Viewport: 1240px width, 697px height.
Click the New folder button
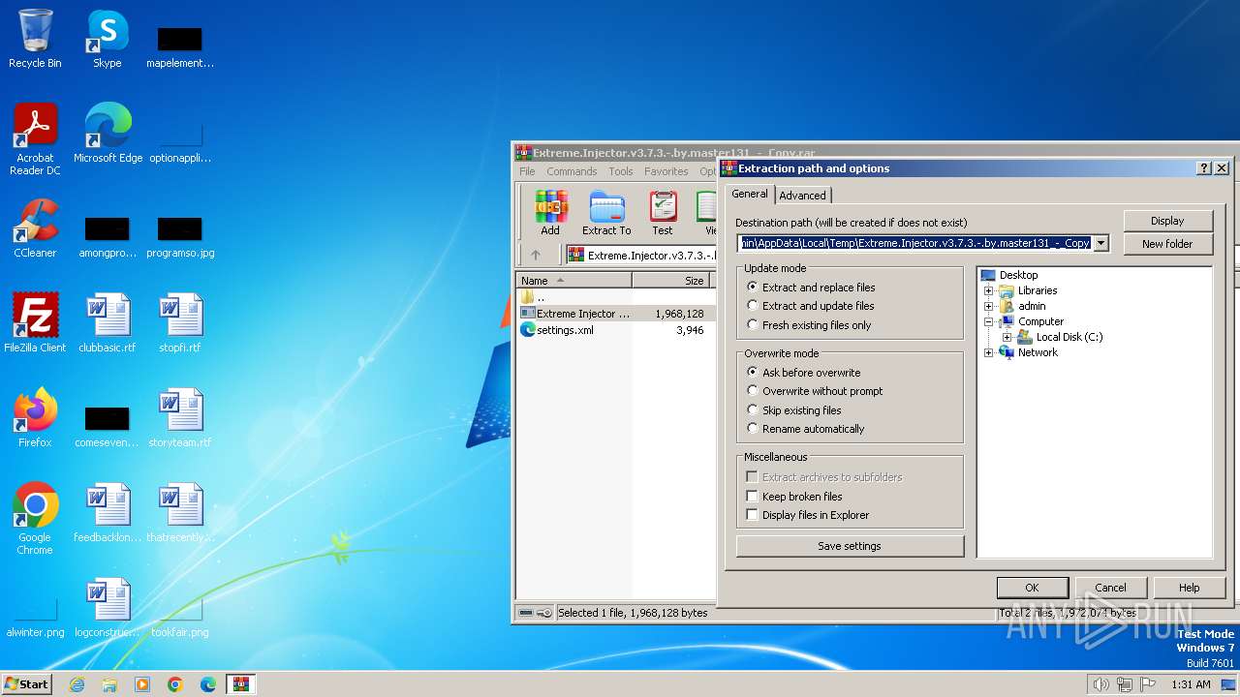(x=1167, y=244)
